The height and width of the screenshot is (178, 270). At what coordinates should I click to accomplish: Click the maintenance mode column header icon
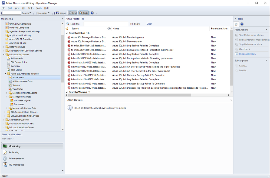pos(109,29)
